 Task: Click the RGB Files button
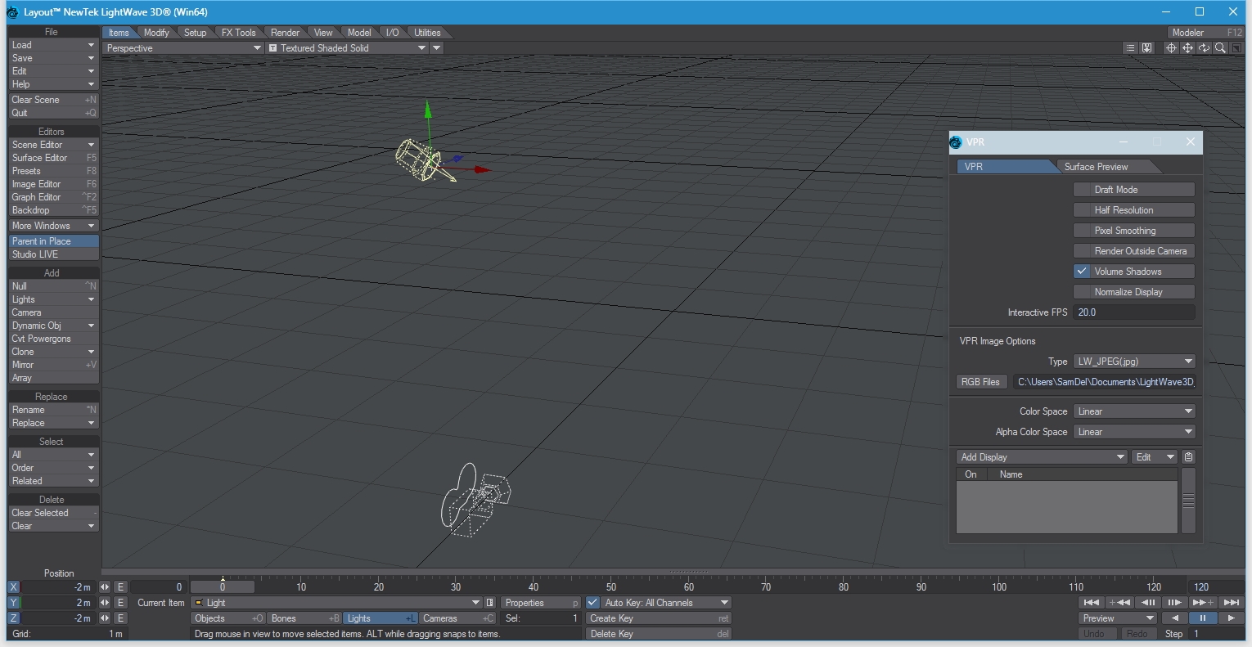(x=981, y=382)
